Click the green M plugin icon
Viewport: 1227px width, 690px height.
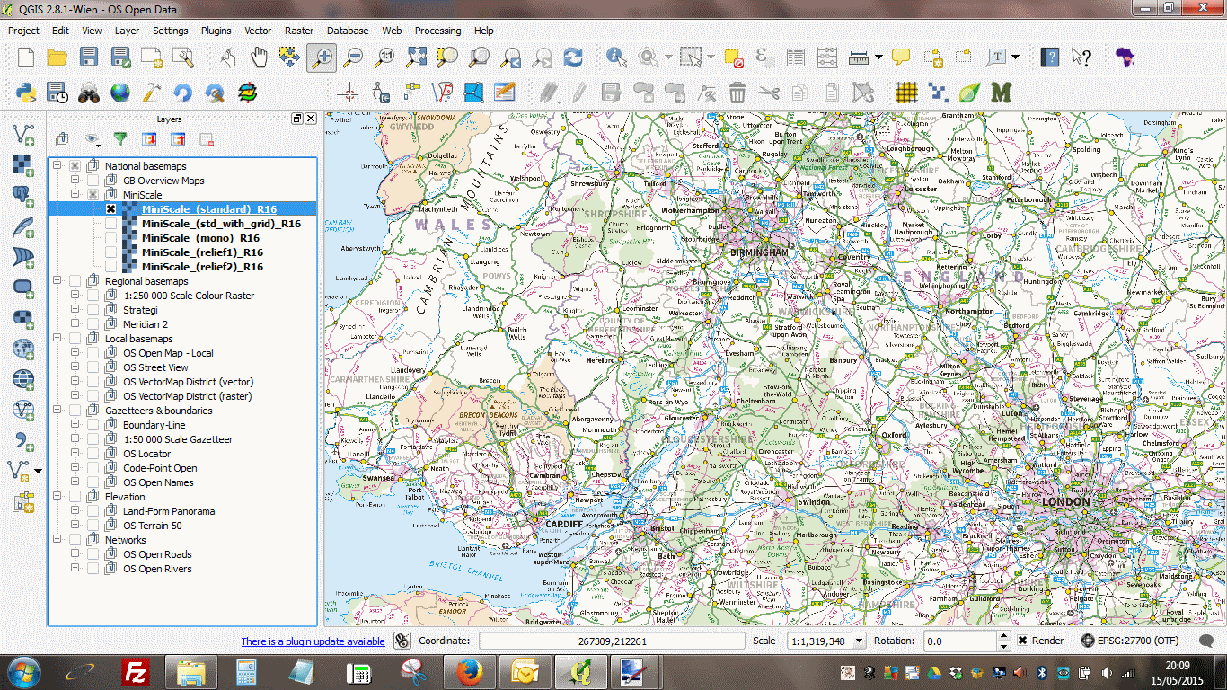click(x=1001, y=92)
